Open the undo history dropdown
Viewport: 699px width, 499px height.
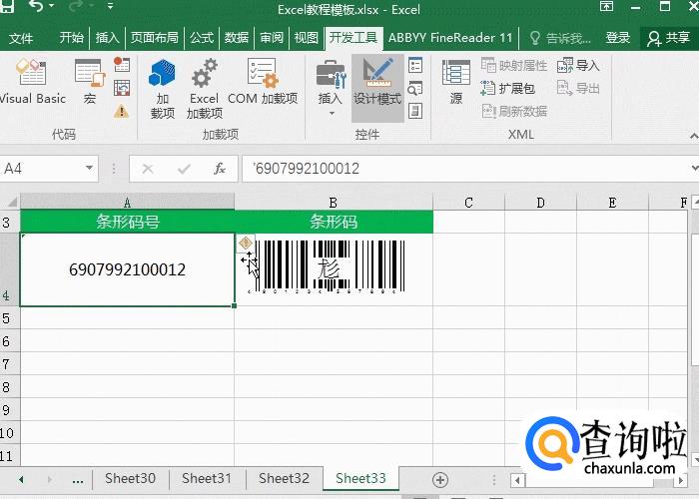click(x=51, y=6)
